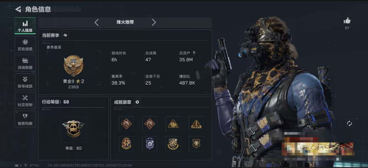The image size is (368, 168).
Task: Switch to next mode with right chevron
Action: 154,22
